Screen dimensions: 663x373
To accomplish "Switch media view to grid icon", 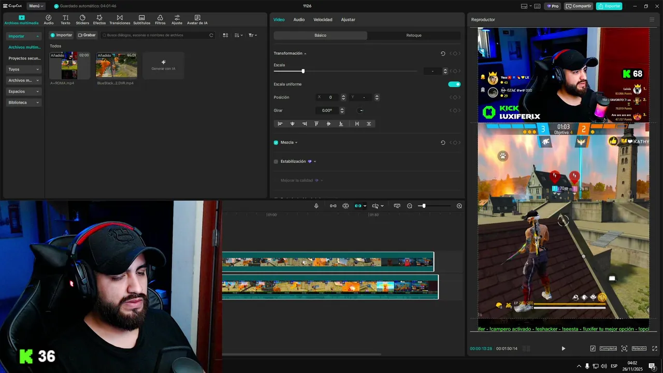I will tap(225, 35).
